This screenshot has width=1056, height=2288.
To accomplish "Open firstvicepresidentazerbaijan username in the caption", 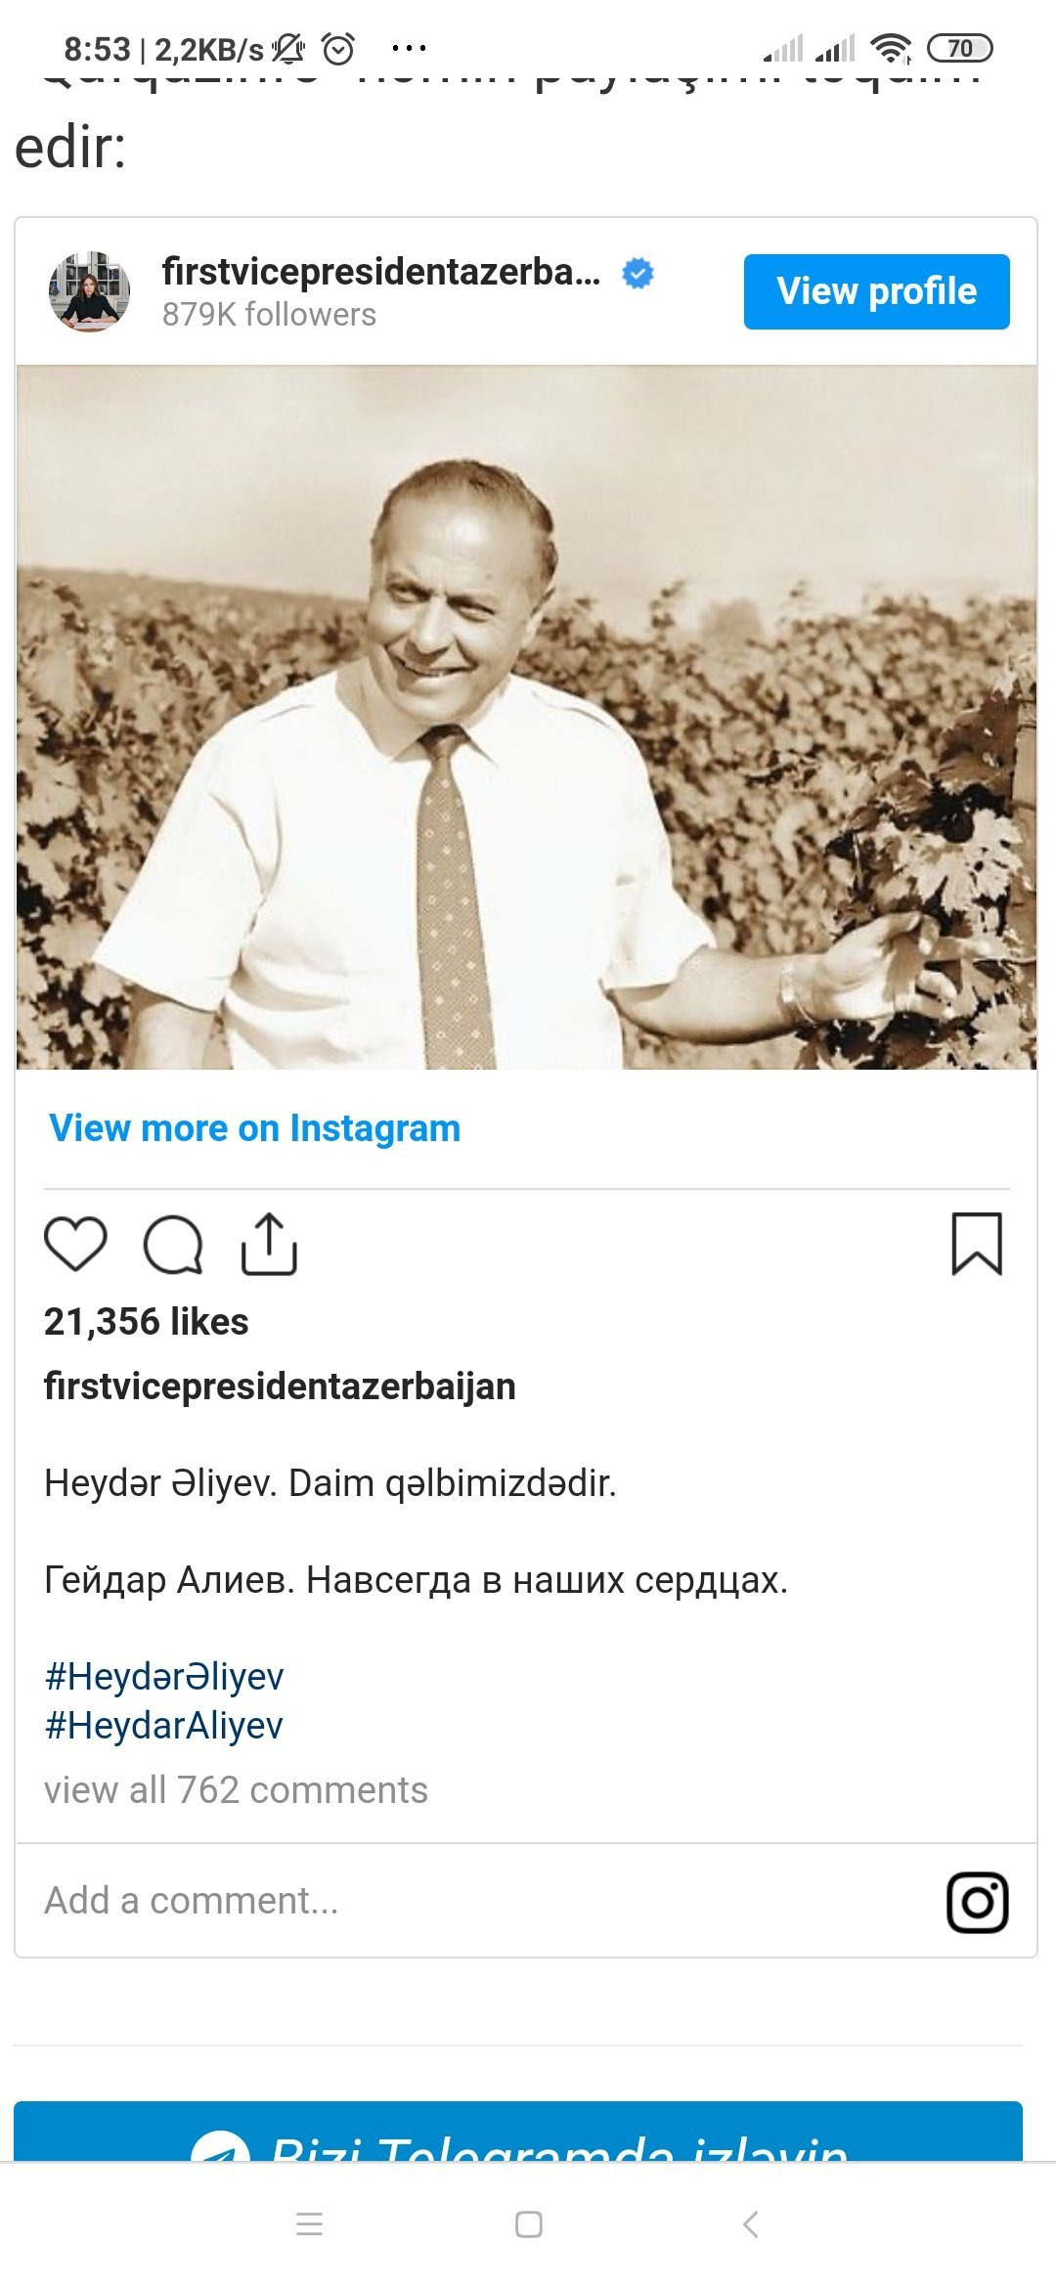I will point(280,1386).
